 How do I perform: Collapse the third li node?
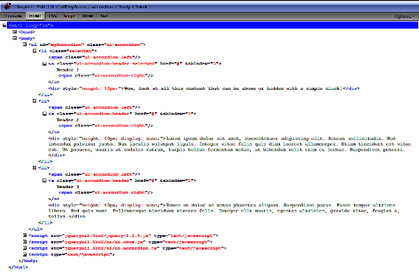[x=34, y=168]
